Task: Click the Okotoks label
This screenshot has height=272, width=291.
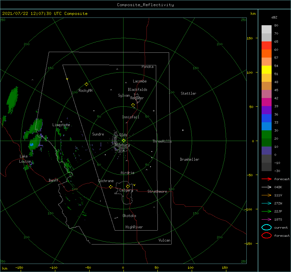Action: pyautogui.click(x=129, y=216)
